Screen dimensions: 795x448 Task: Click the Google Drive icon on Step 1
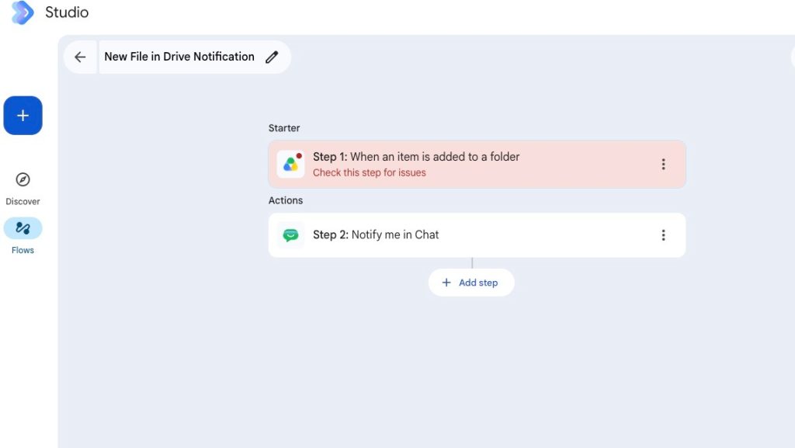click(x=290, y=164)
